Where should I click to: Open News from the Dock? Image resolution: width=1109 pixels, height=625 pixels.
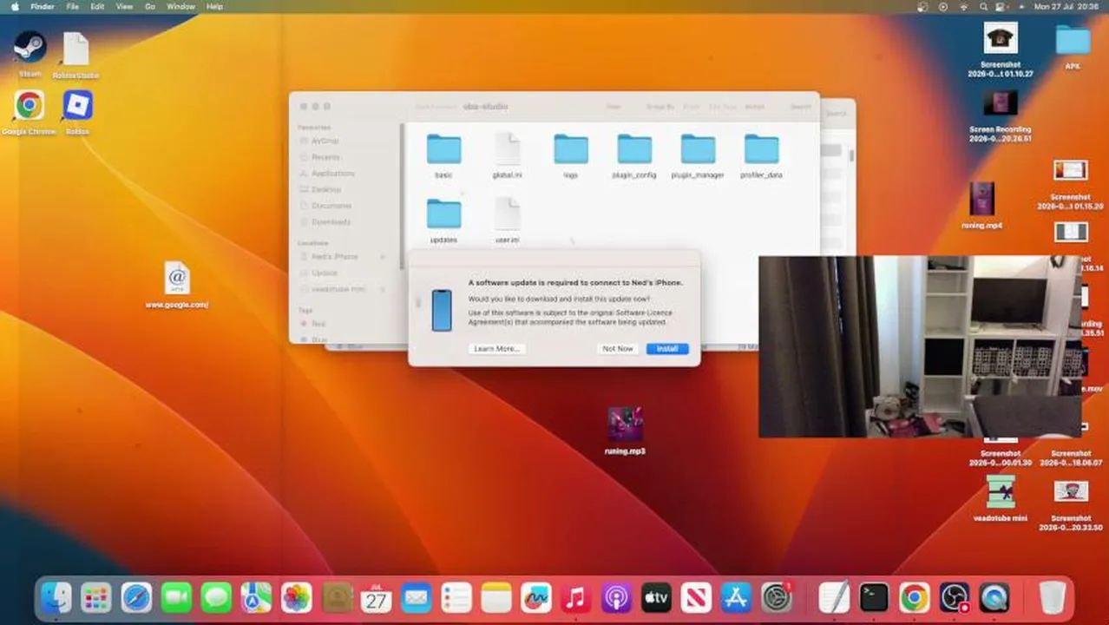696,597
